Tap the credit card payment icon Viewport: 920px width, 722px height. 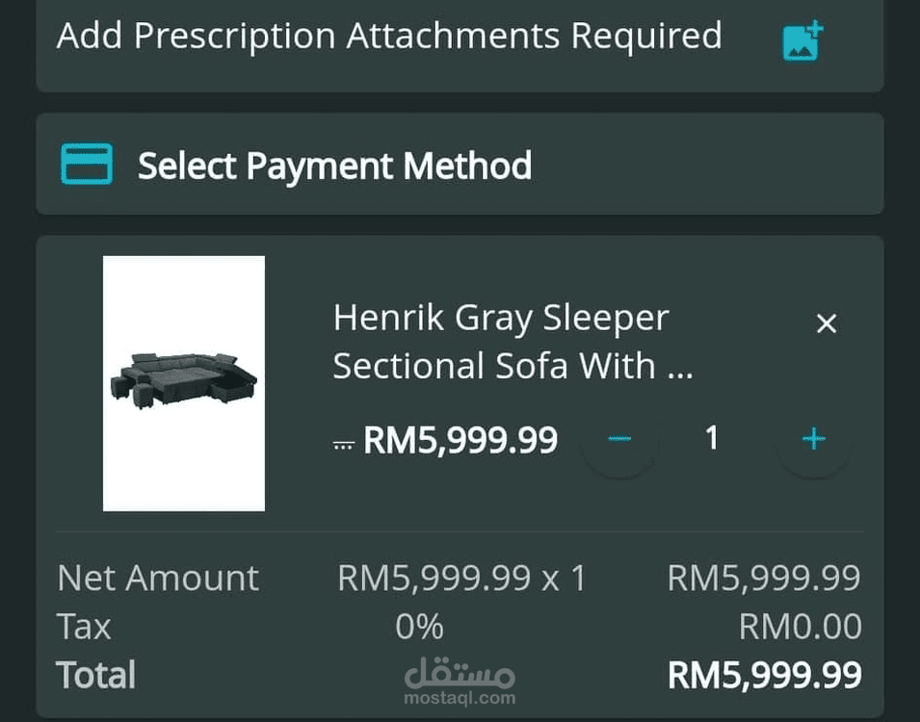[x=87, y=165]
